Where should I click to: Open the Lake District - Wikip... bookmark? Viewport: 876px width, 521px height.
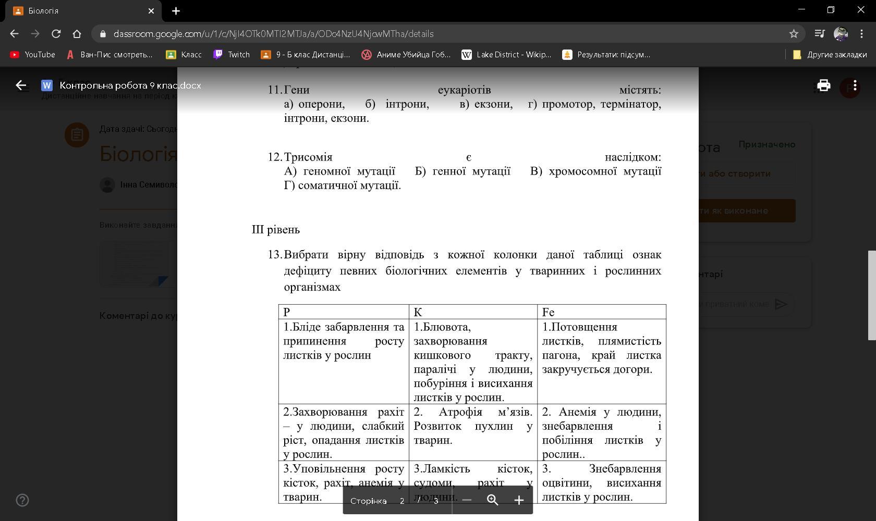pyautogui.click(x=506, y=55)
